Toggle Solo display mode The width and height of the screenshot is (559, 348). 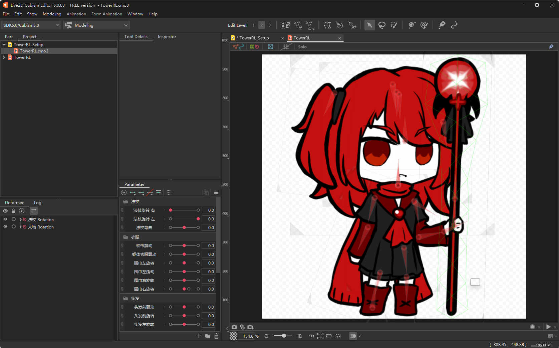[302, 47]
